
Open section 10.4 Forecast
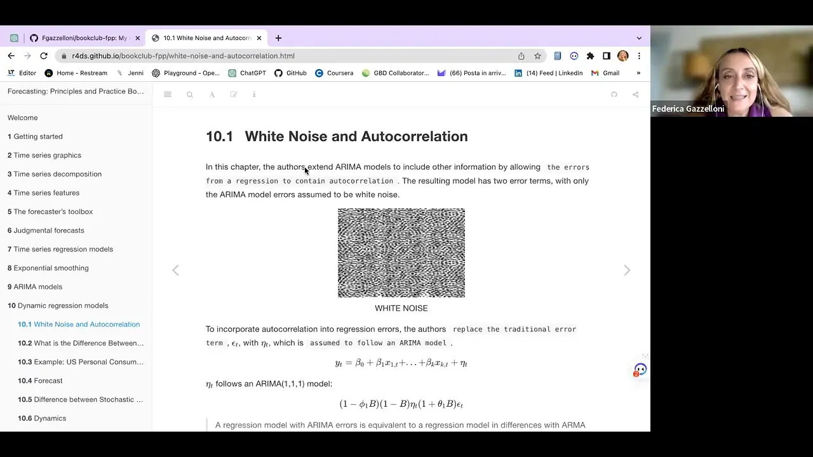(x=40, y=381)
